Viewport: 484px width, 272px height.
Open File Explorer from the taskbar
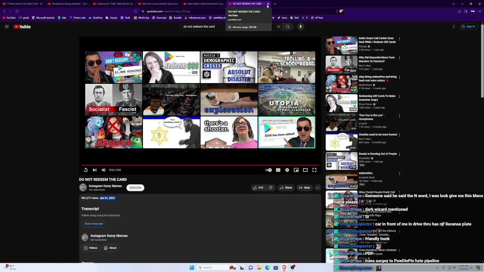[x=259, y=267]
